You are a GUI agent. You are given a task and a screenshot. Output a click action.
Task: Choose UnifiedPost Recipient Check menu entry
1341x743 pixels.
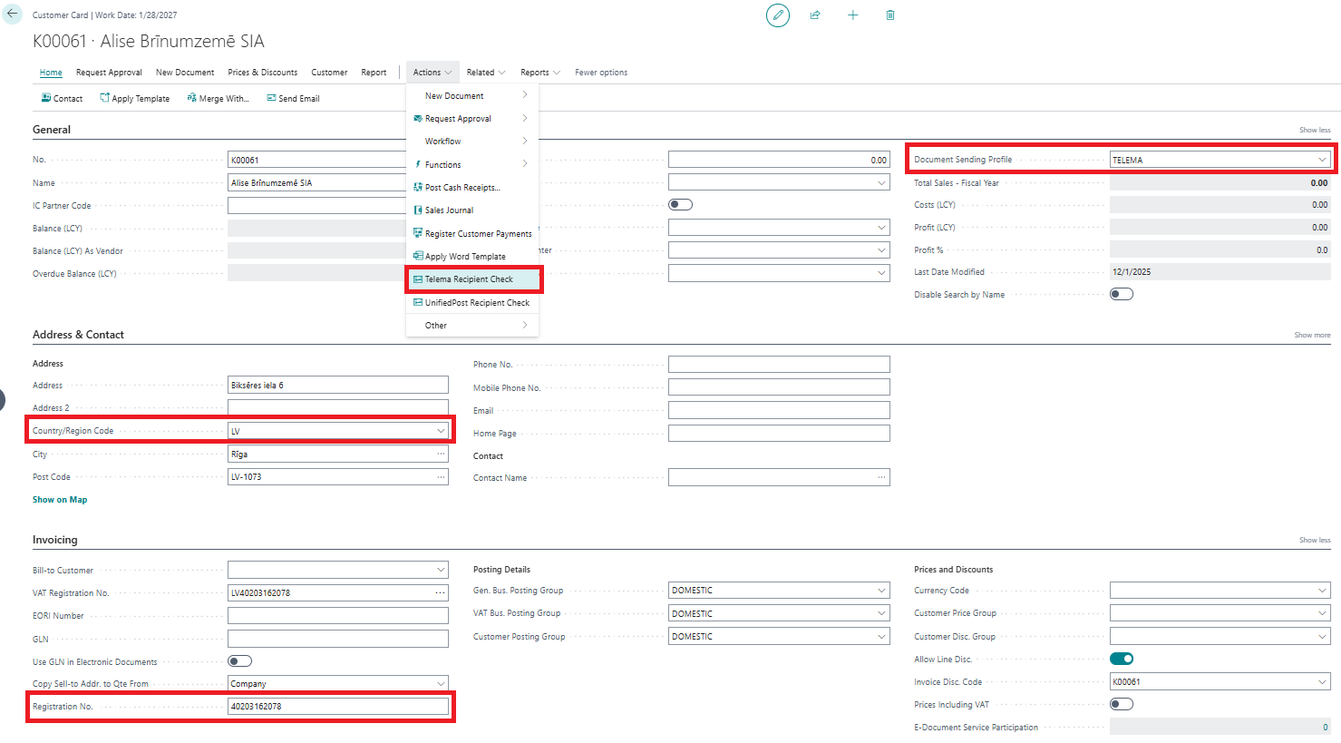[477, 303]
